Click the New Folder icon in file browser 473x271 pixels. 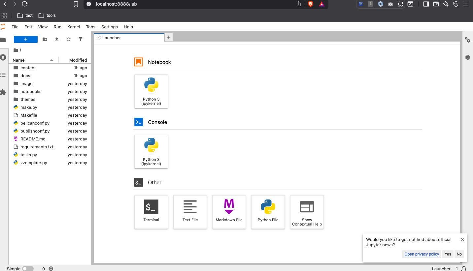tap(45, 39)
